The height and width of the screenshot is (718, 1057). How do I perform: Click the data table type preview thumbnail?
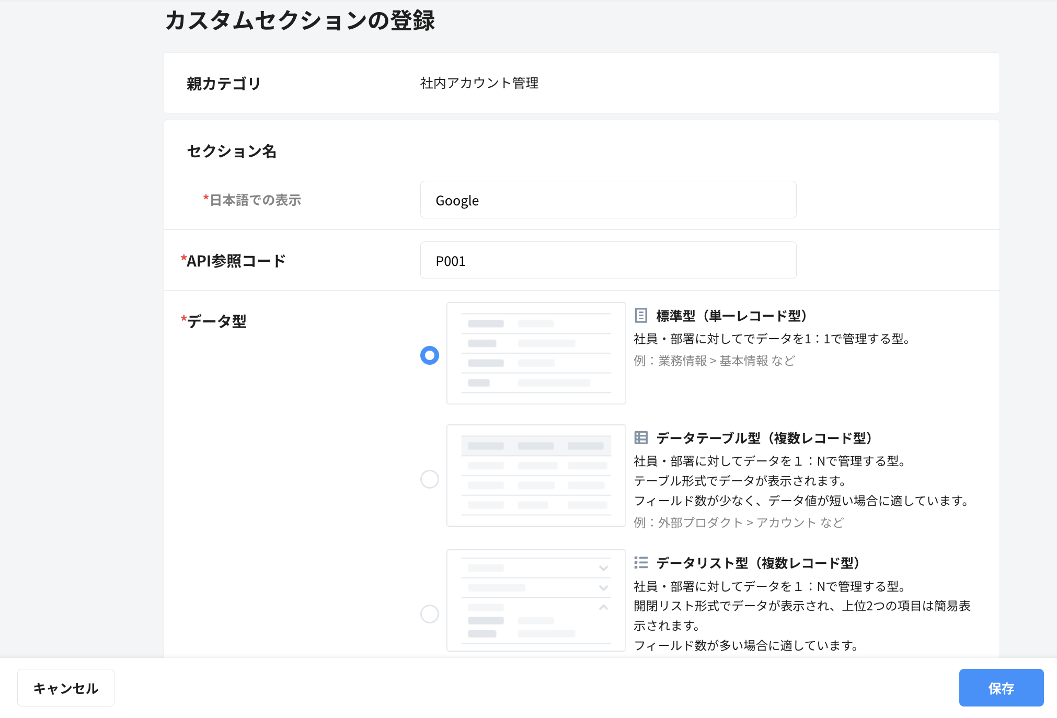tap(536, 476)
